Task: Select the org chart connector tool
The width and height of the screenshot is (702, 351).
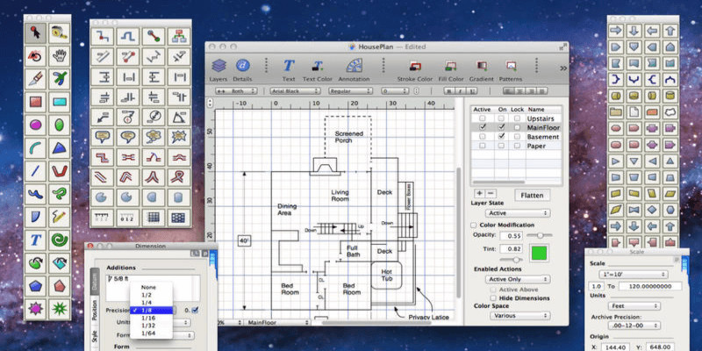Action: [179, 36]
